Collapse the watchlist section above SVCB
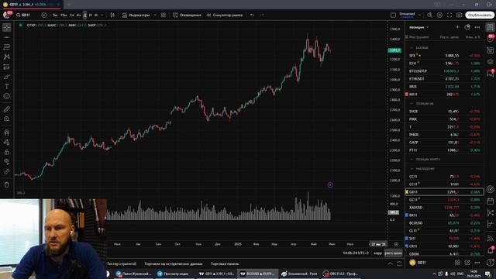496x279 pixels. (x=412, y=103)
